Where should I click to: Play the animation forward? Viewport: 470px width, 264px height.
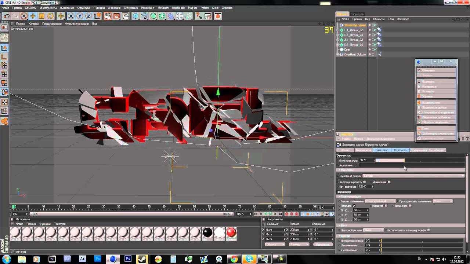(271, 214)
